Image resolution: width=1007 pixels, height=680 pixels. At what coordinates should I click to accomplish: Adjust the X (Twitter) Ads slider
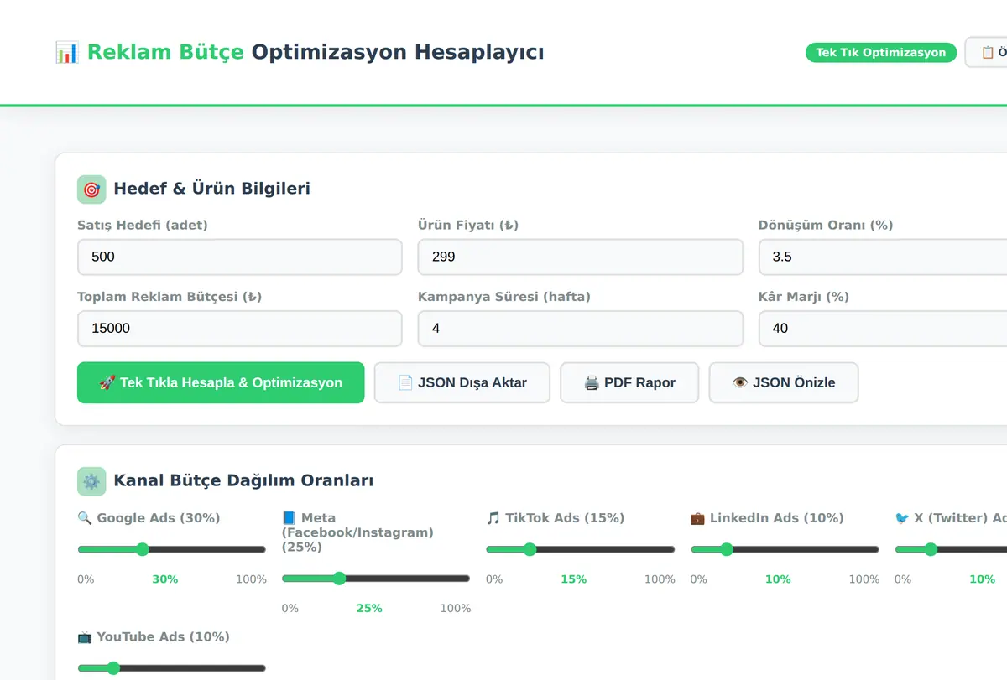[951, 549]
